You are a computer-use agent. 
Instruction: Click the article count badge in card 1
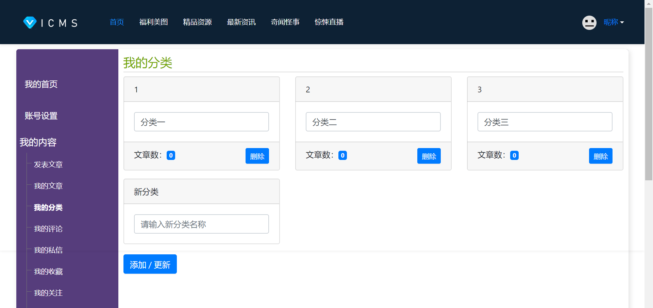(x=171, y=156)
